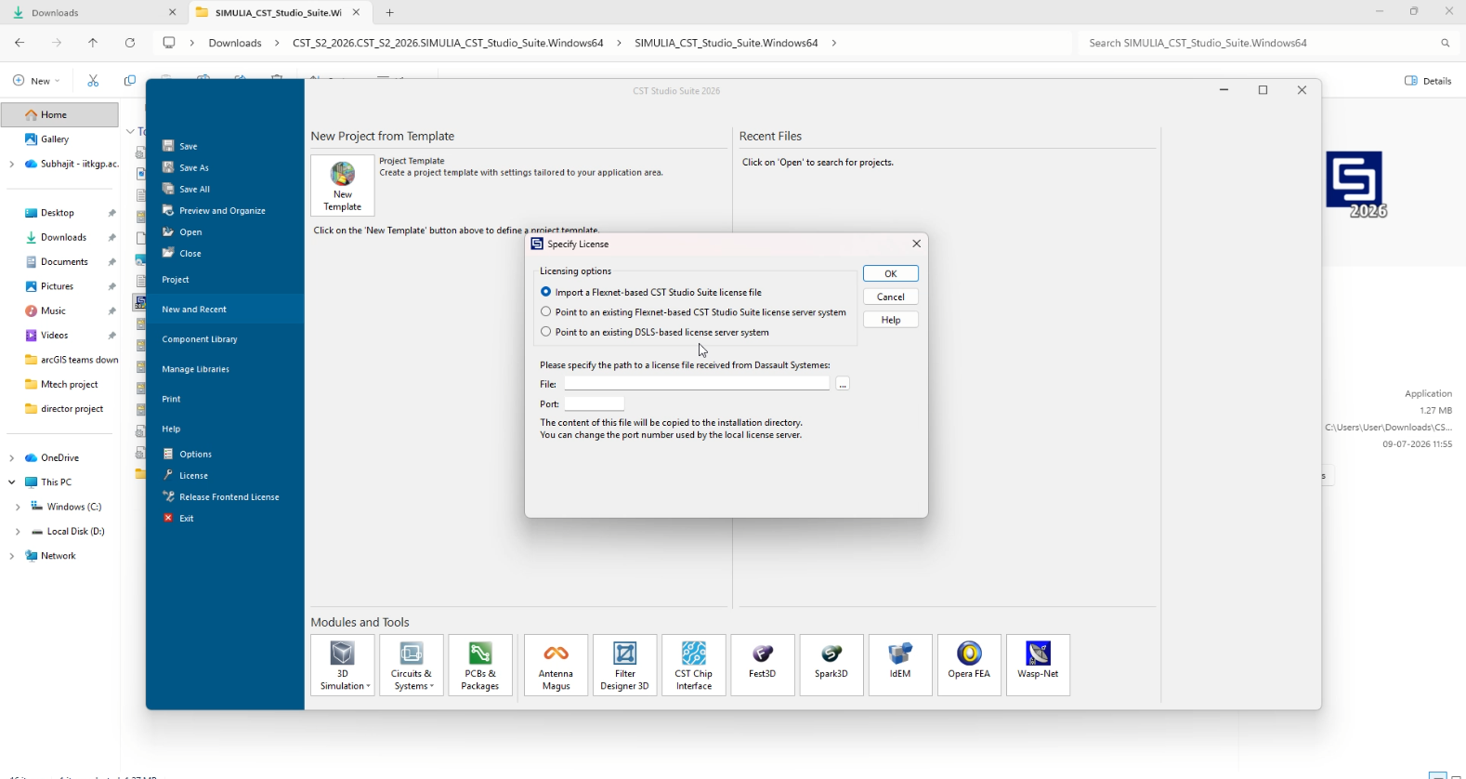Expand the Circuits & Systems dropdown arrow

pos(433,687)
